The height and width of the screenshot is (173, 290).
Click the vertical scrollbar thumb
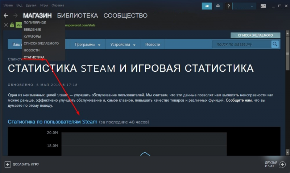(x=287, y=53)
